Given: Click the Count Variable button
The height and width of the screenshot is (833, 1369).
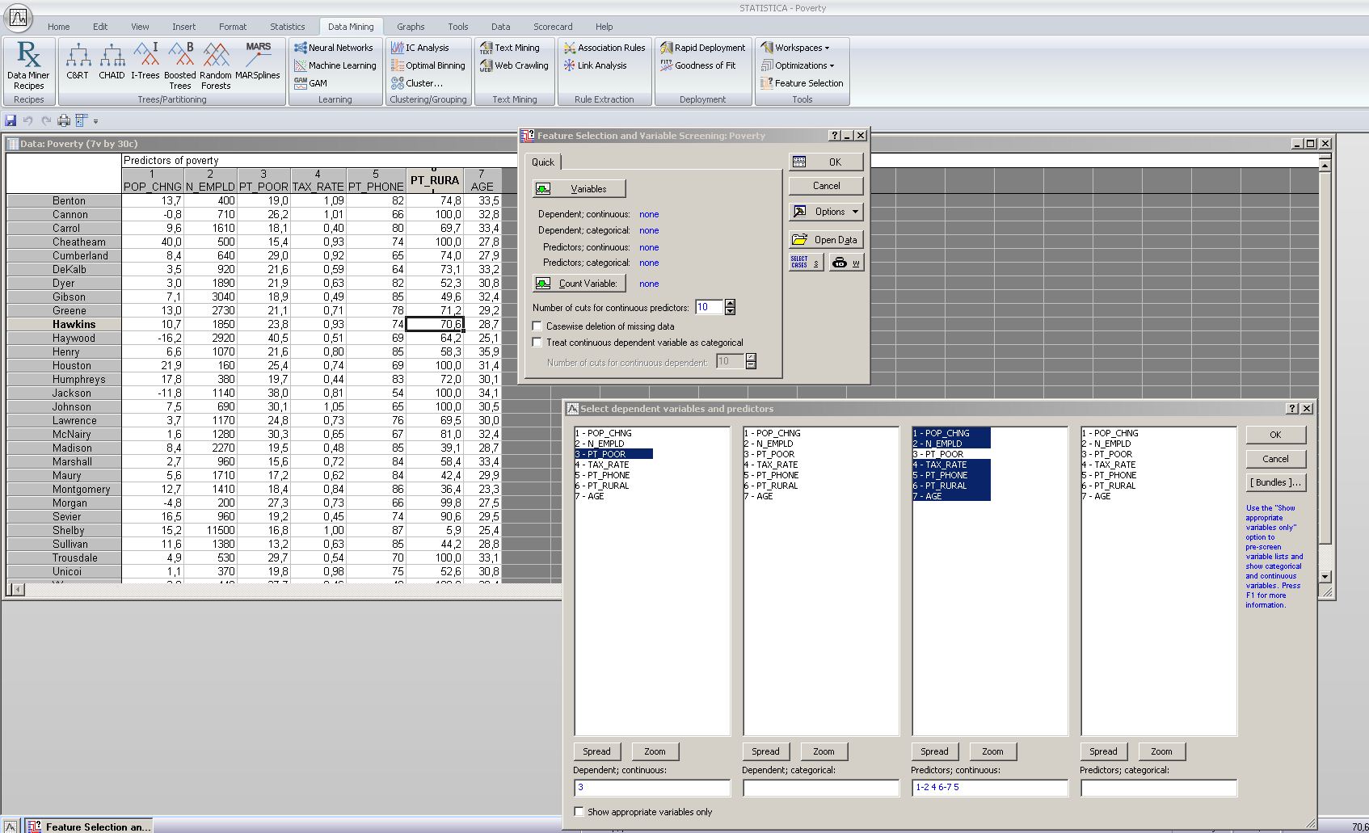Looking at the screenshot, I should point(579,284).
